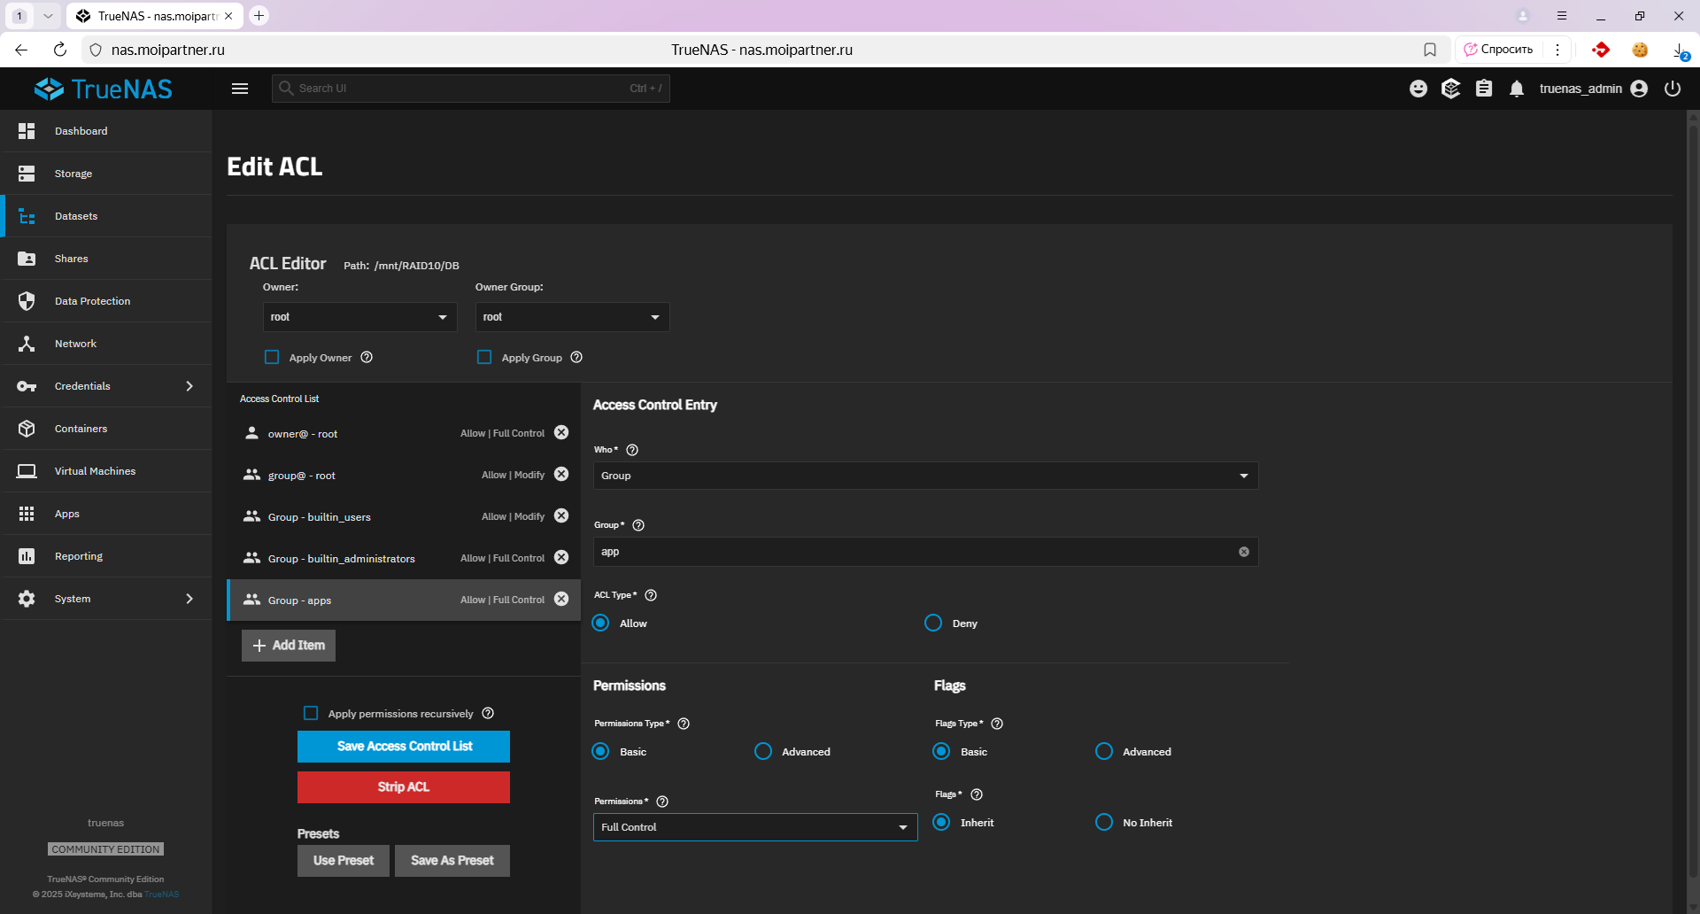The width and height of the screenshot is (1700, 914).
Task: Clear the Group field value
Action: pyautogui.click(x=1244, y=552)
